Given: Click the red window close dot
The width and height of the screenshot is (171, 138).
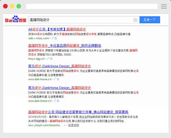Looking at the screenshot, I should [x=5, y=6].
